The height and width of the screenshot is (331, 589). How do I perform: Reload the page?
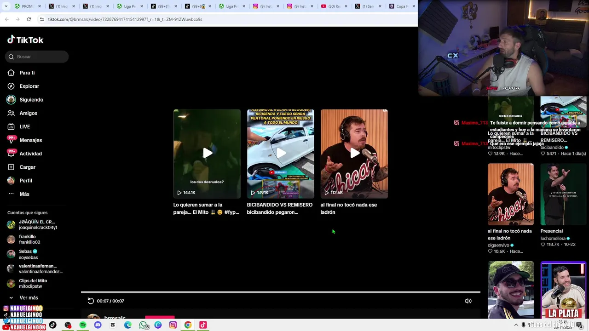29,19
